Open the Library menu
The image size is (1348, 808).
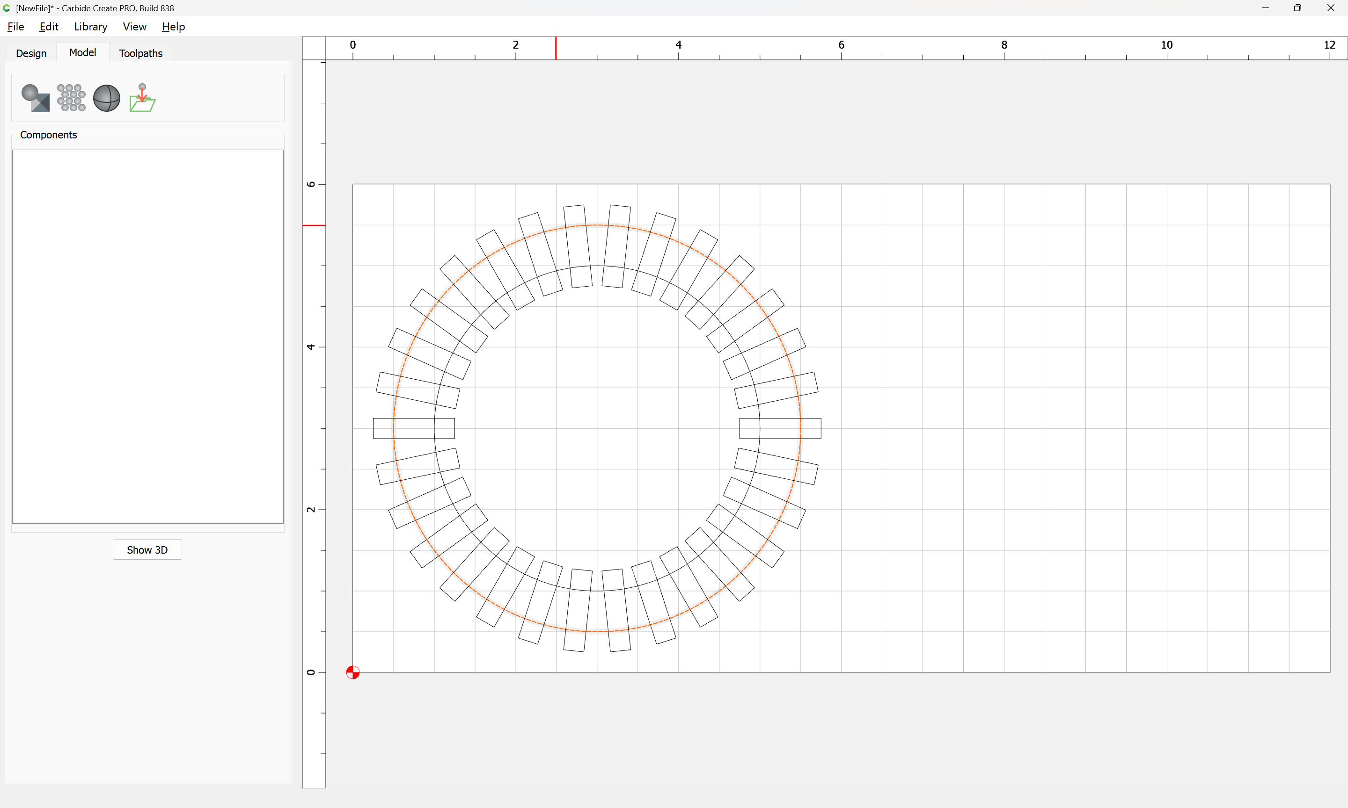[x=90, y=27]
